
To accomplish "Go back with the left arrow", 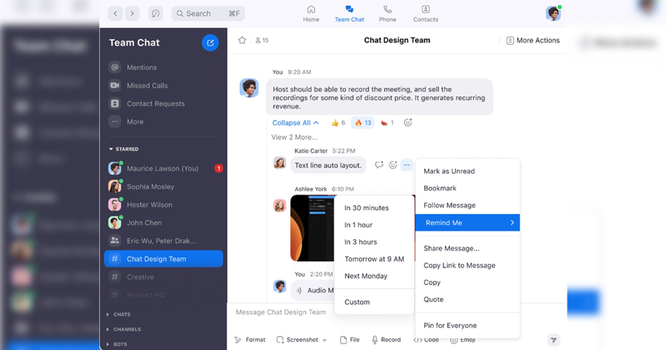I will pos(115,14).
